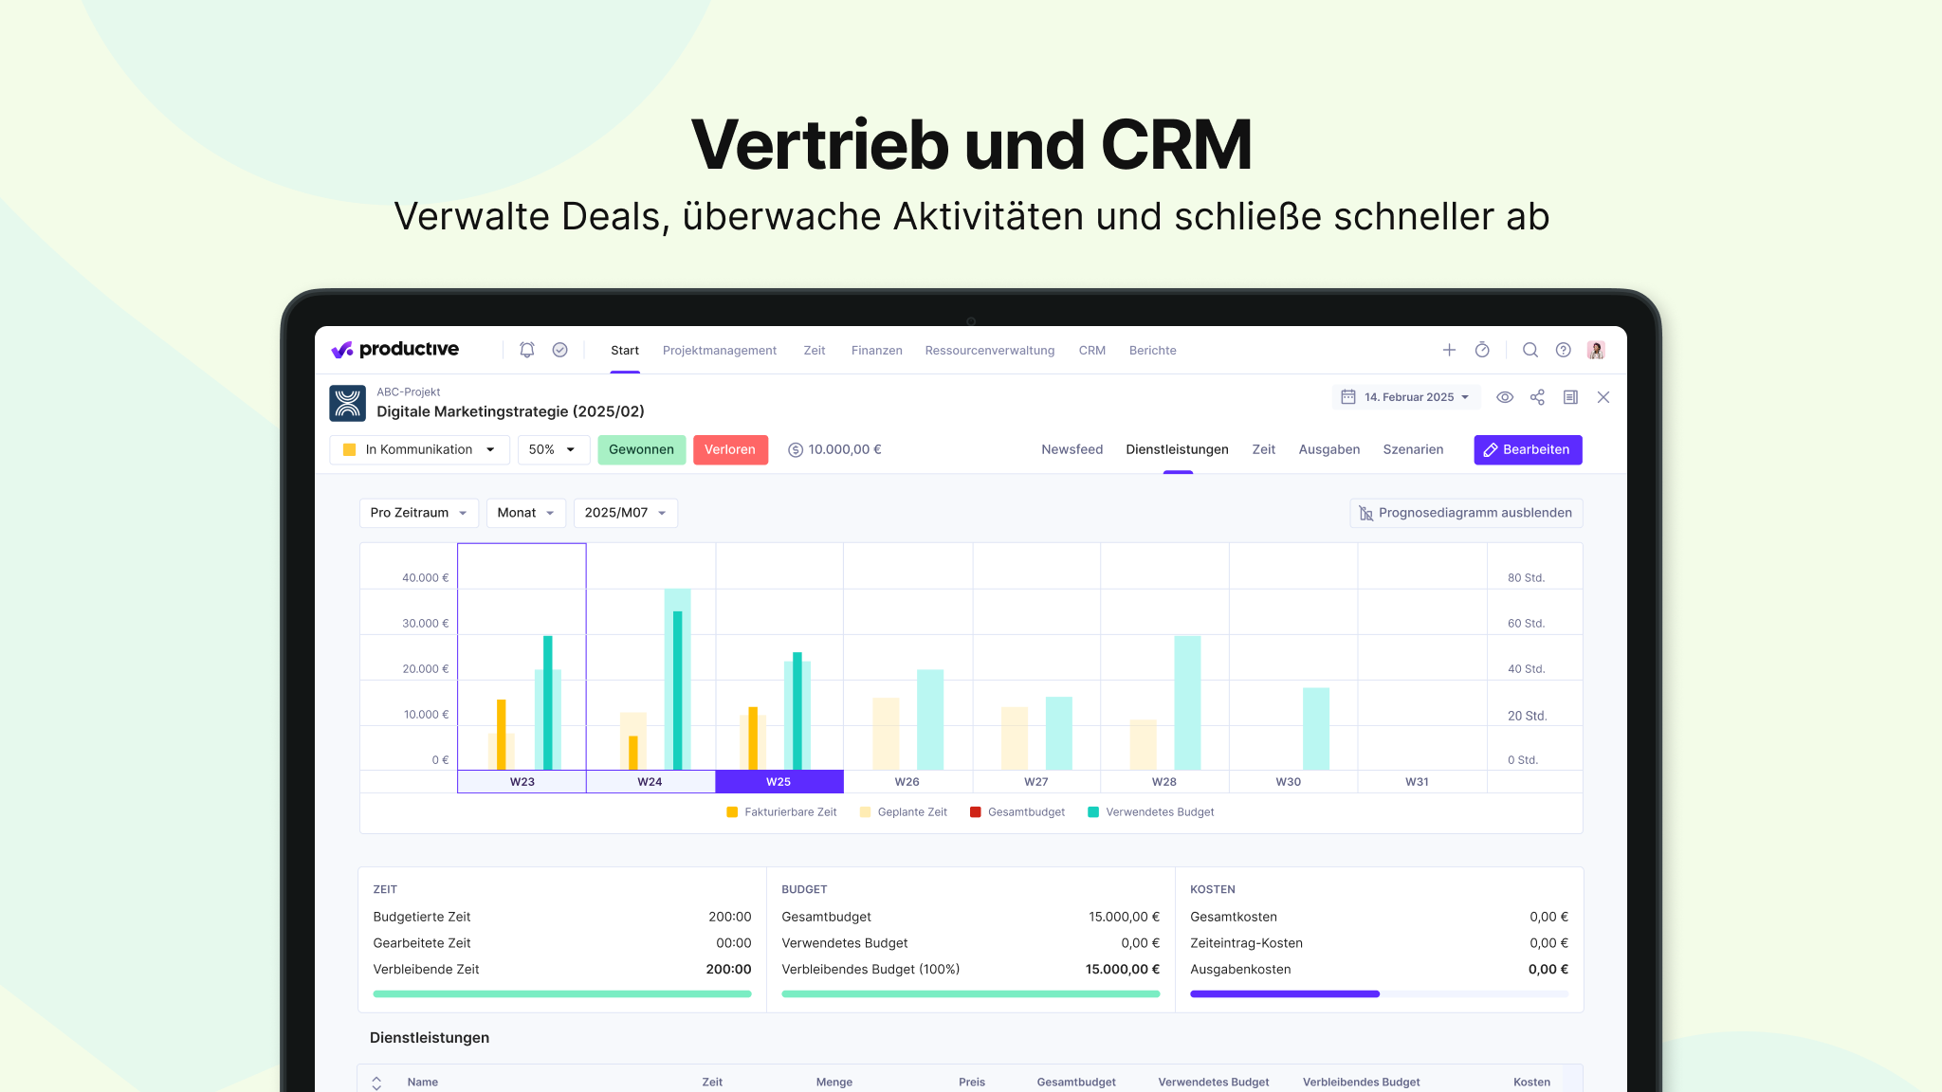Hide forecast chart via Prognosediagramm ausblenden
The image size is (1942, 1092).
pos(1466,513)
